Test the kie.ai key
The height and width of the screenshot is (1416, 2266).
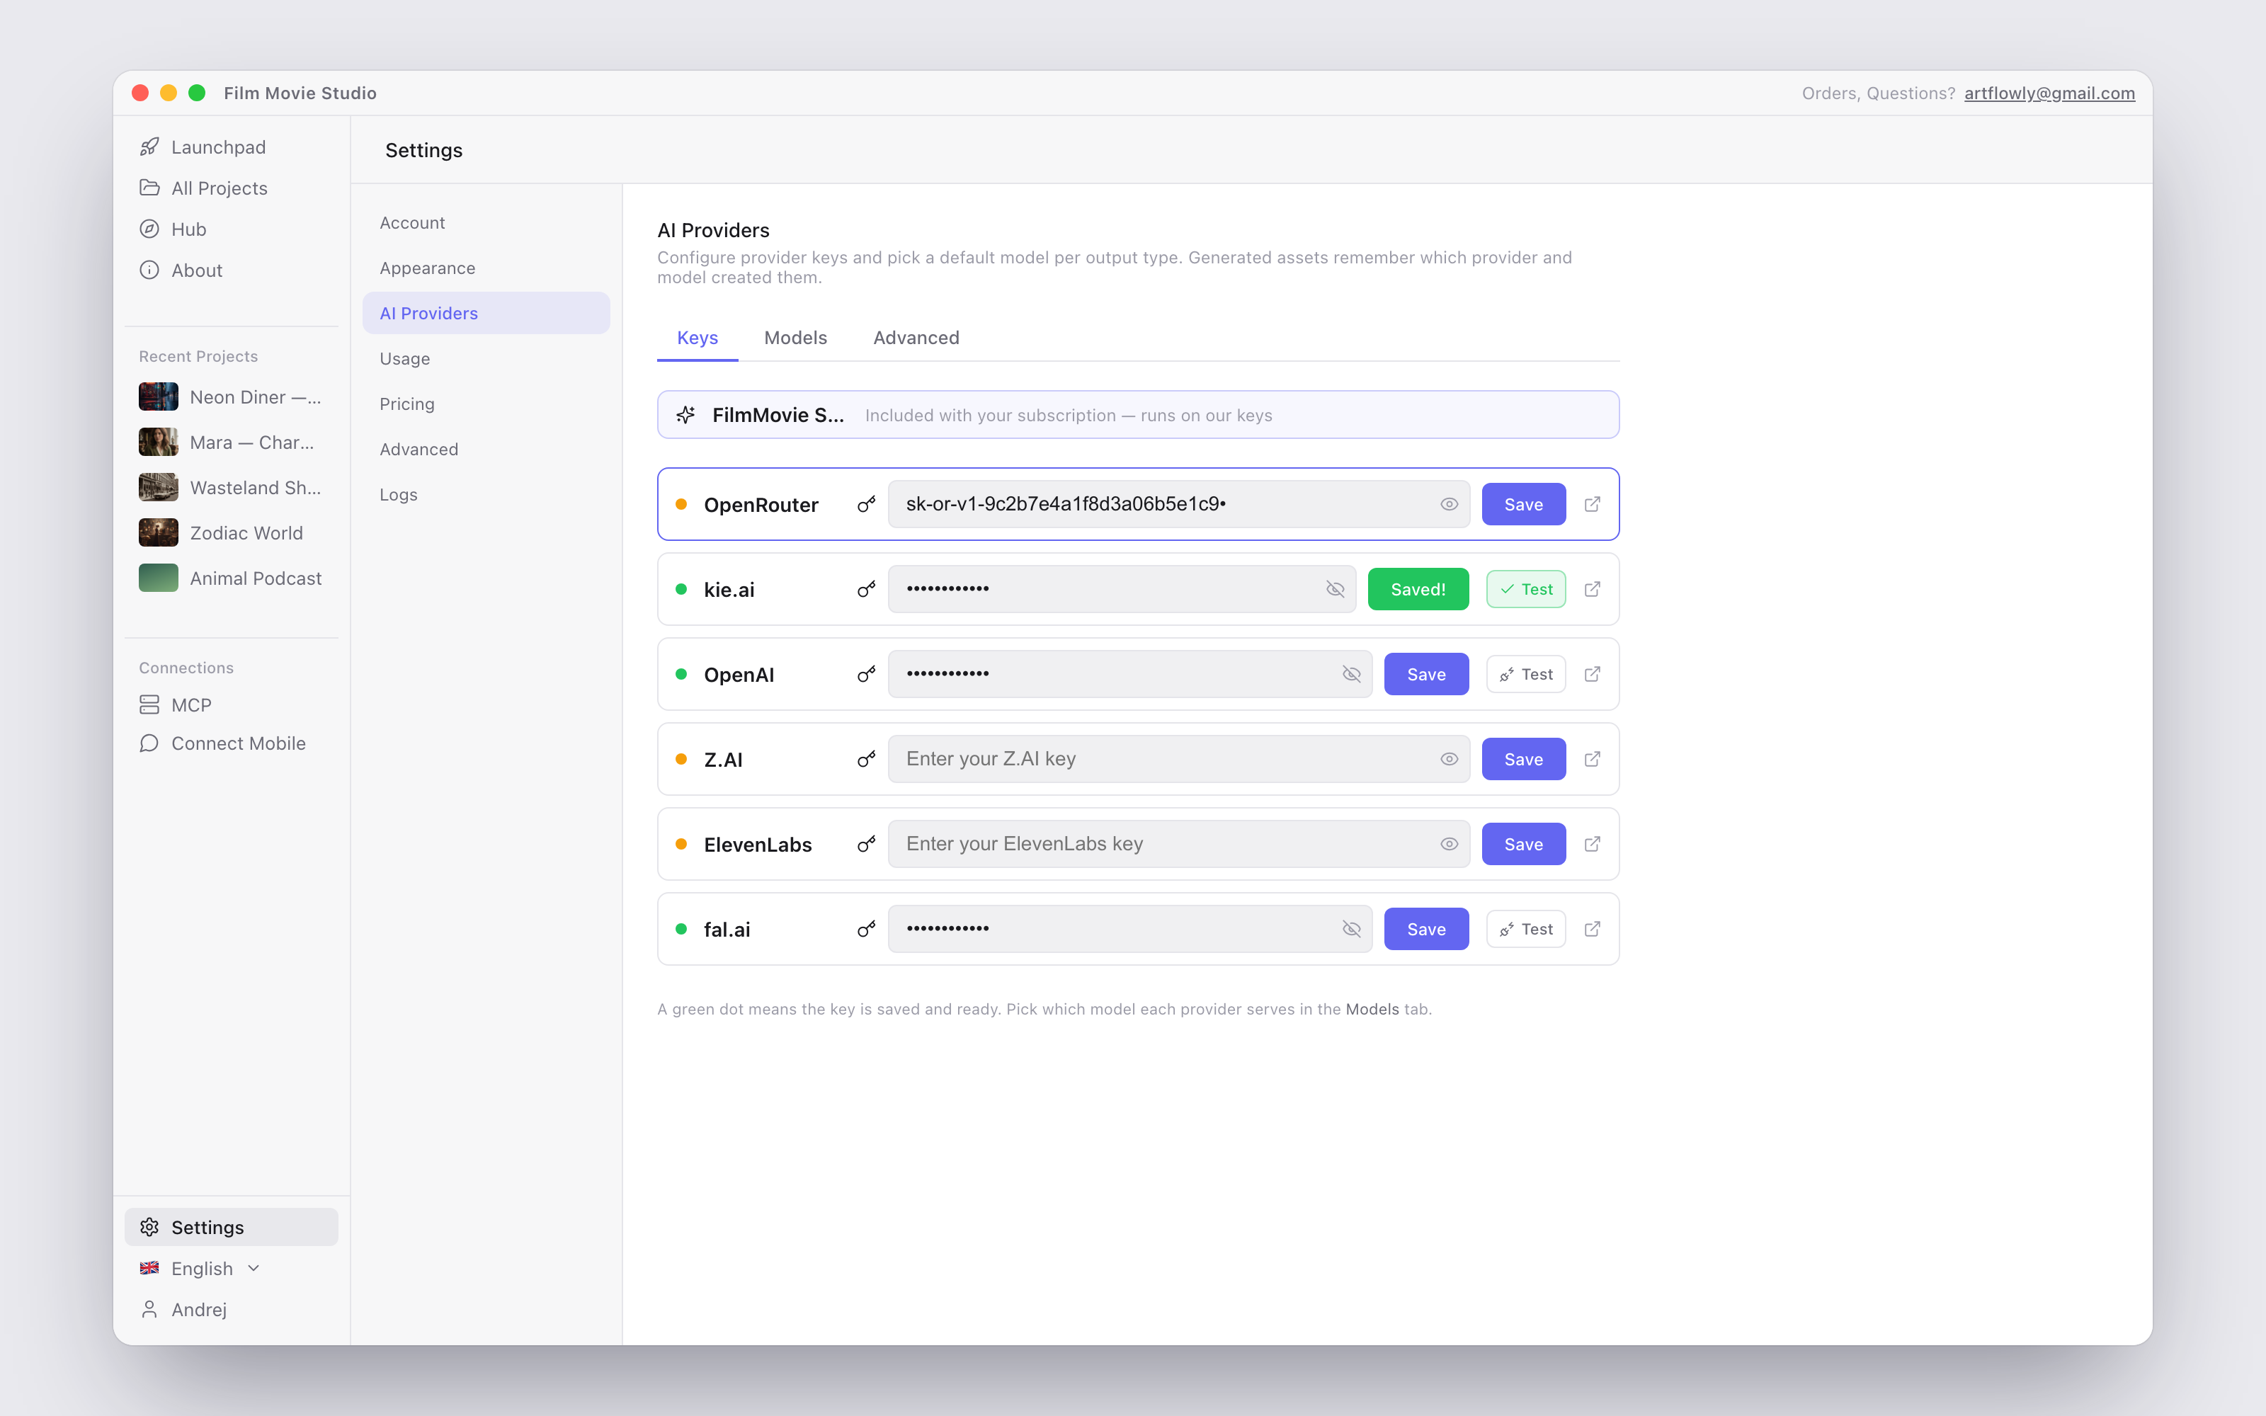pyautogui.click(x=1526, y=589)
